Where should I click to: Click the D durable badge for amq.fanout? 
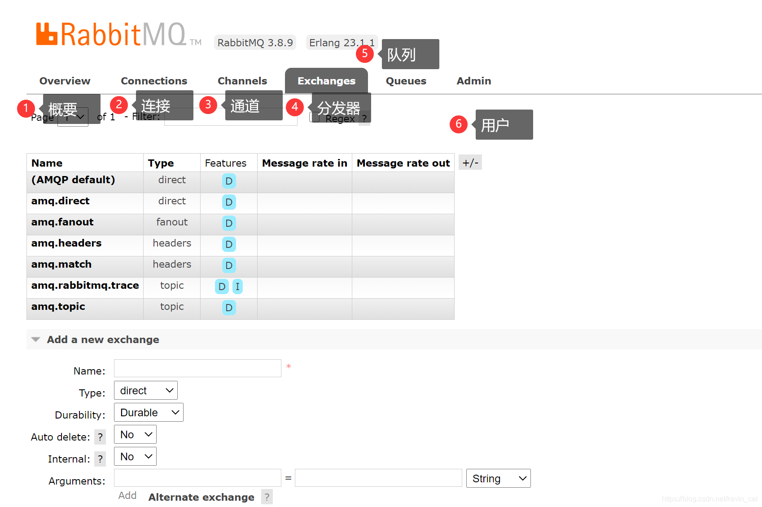[x=229, y=223]
